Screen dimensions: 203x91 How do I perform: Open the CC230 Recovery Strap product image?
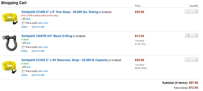click(x=9, y=67)
